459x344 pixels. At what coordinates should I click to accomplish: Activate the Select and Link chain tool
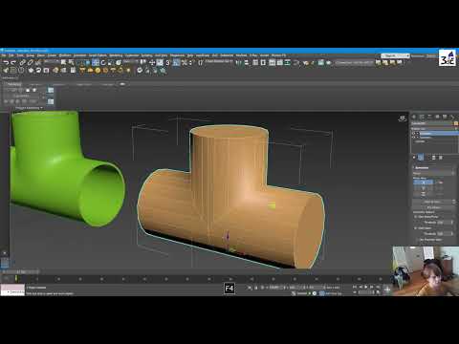[x=22, y=62]
